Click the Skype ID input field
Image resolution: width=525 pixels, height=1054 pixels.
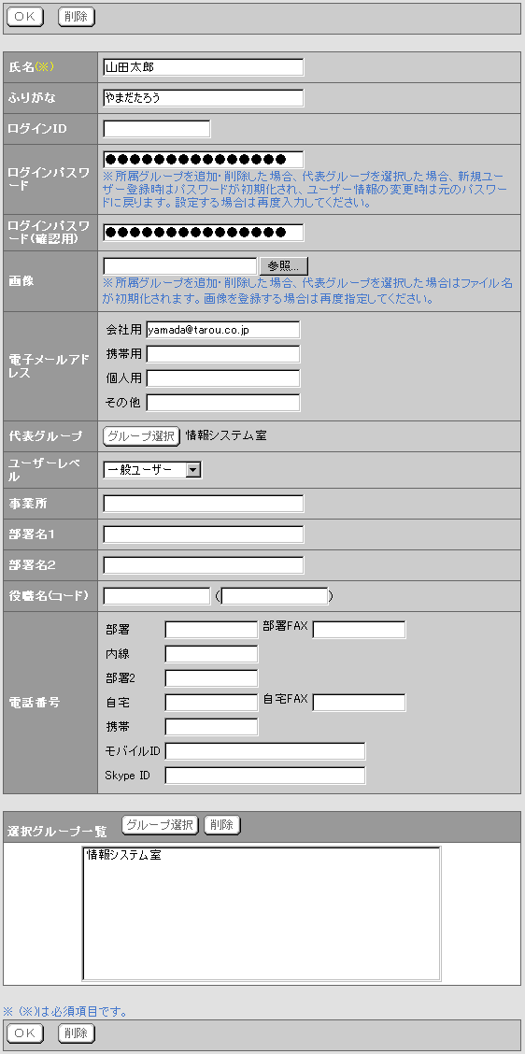point(265,776)
